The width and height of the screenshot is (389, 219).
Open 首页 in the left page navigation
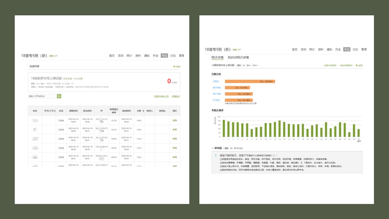click(112, 55)
